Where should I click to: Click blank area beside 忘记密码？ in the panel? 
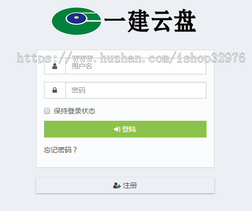point(142,150)
